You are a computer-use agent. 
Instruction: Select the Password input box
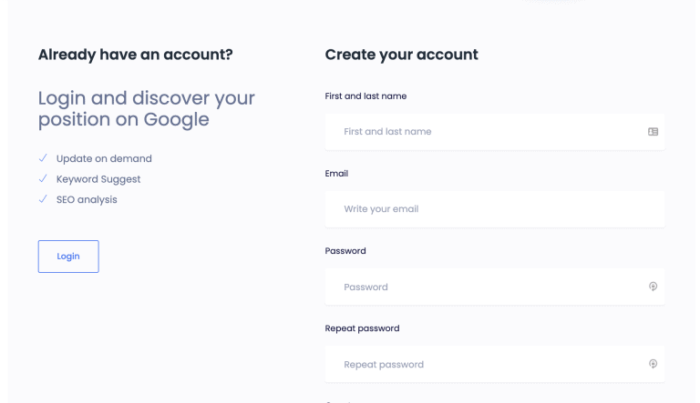pos(495,287)
